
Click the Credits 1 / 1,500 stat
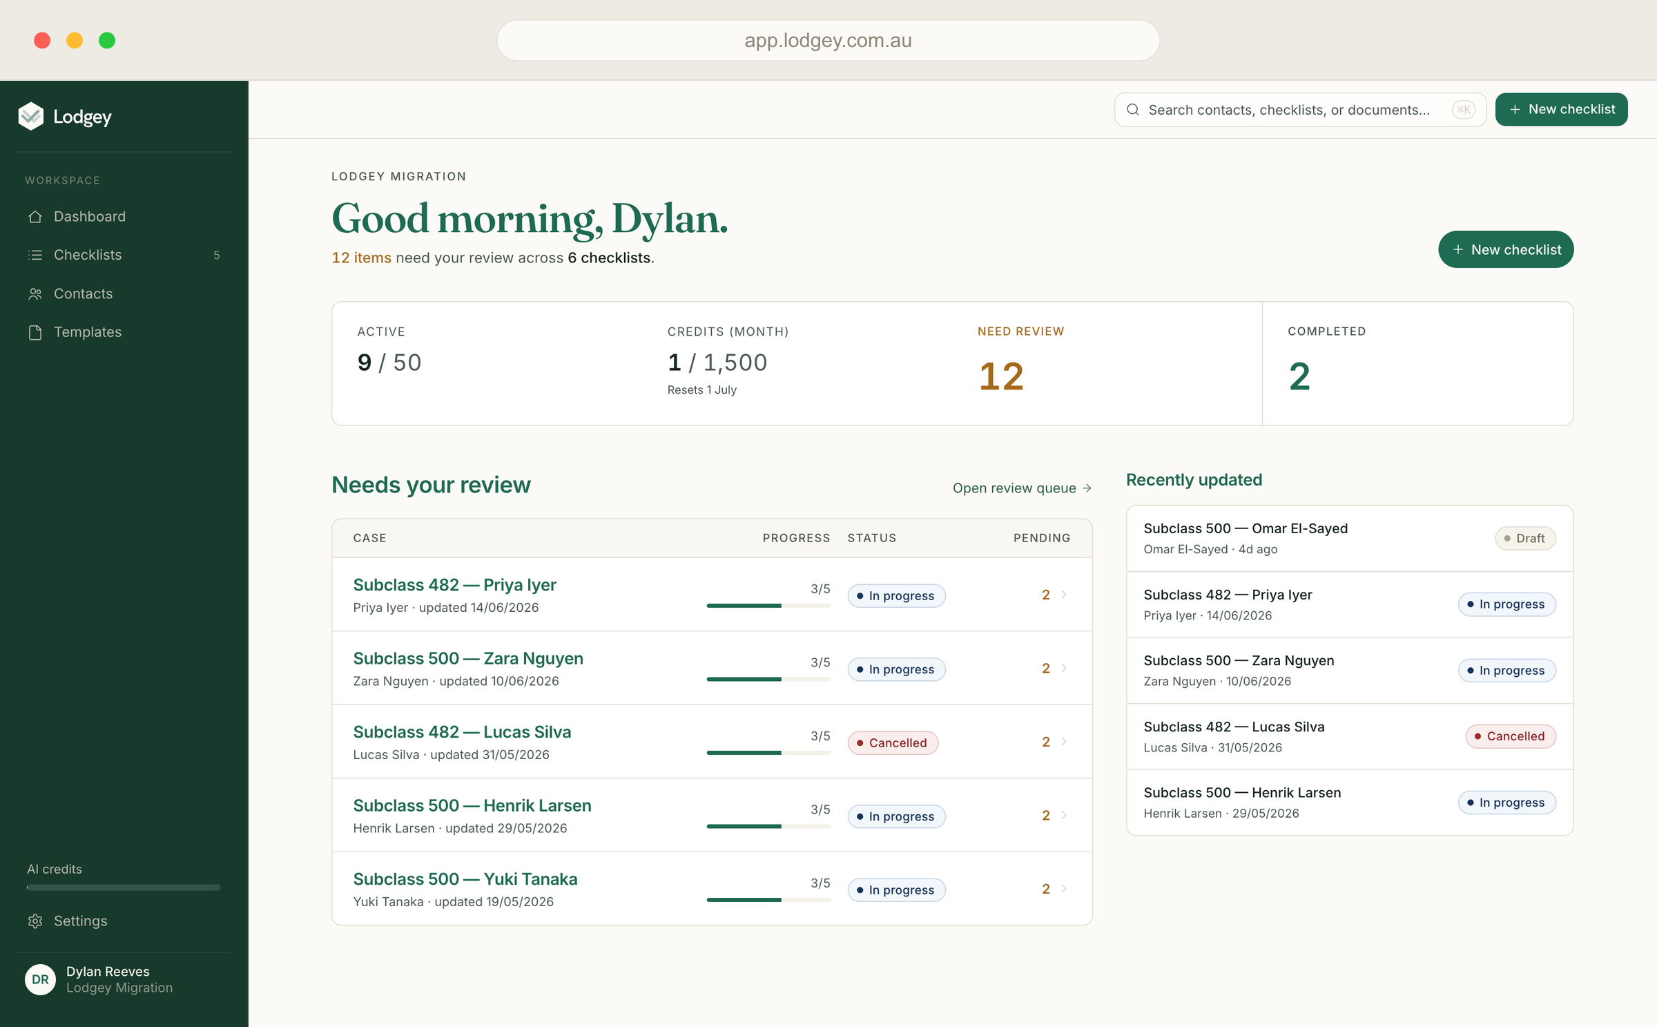click(x=717, y=363)
